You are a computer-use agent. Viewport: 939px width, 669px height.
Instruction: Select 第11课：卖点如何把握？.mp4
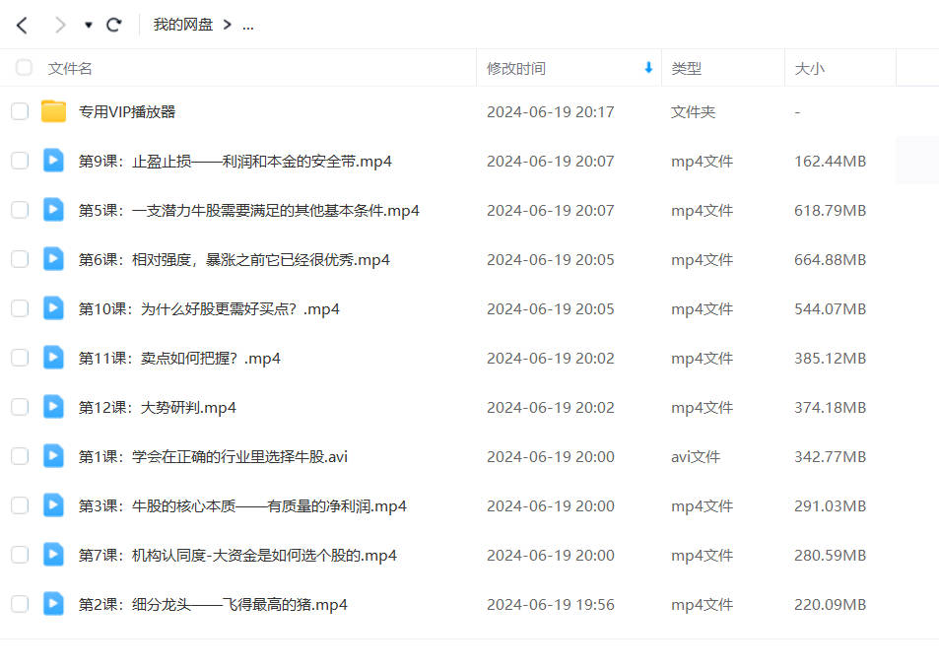coord(179,359)
